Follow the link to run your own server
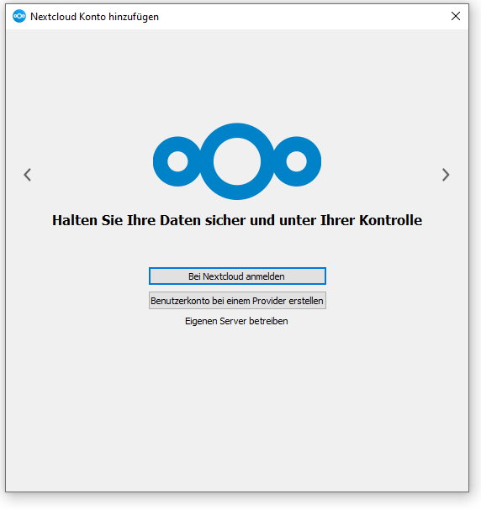Screen dimensions: 481x510 (236, 321)
